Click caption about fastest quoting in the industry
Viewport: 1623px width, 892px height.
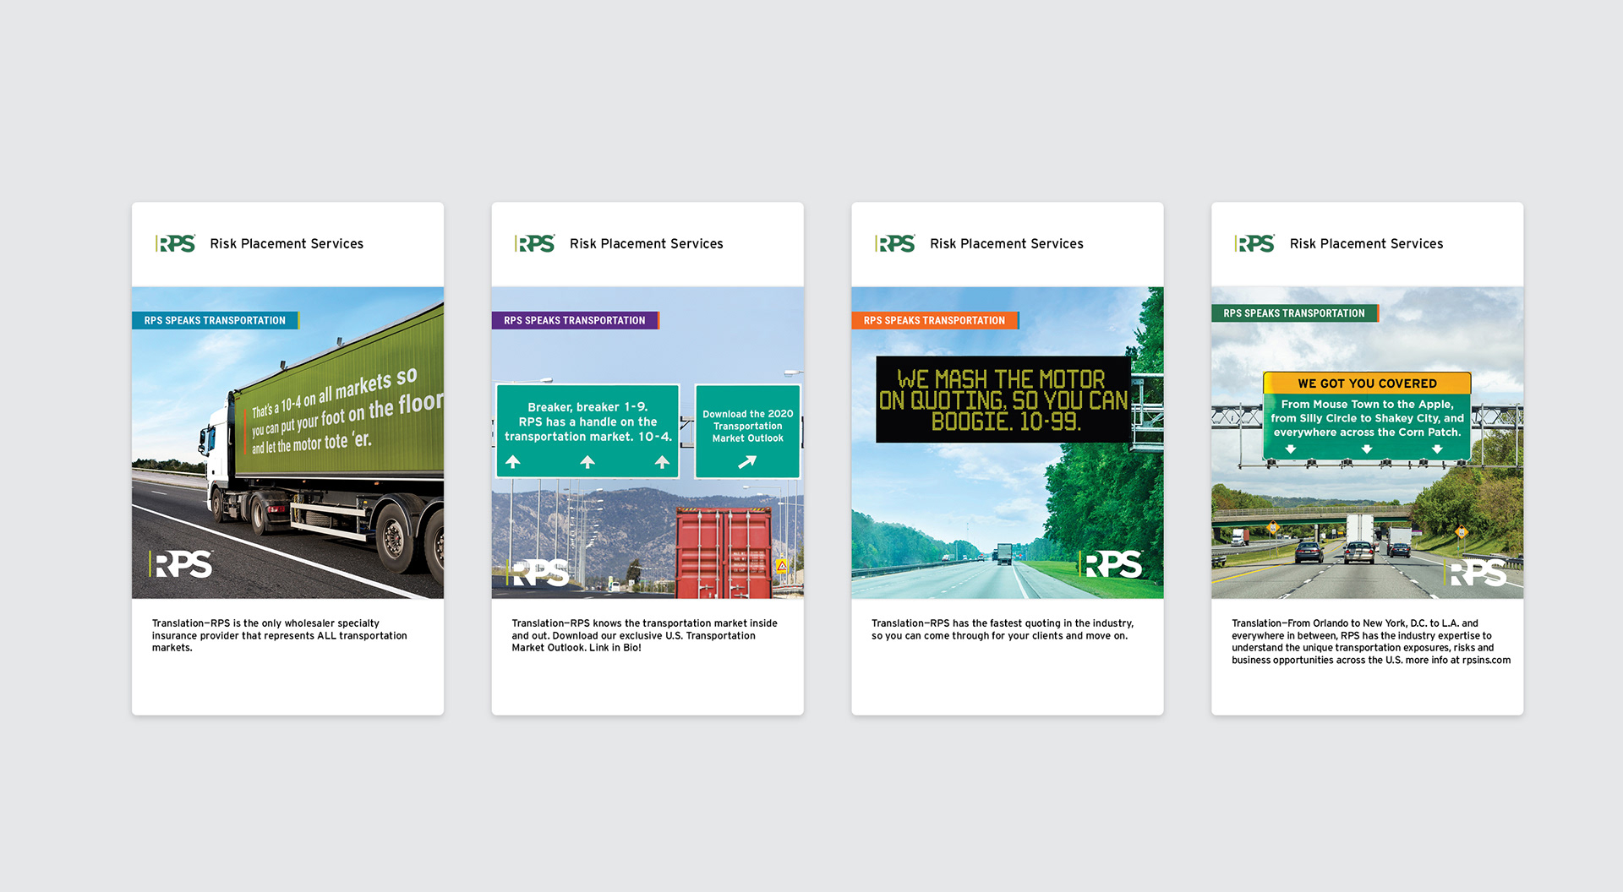coord(1003,629)
